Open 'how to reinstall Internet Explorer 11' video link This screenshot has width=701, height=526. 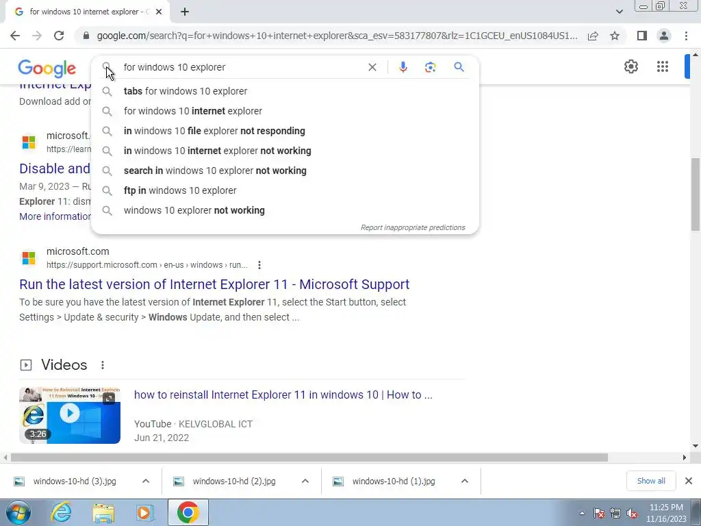(x=283, y=395)
